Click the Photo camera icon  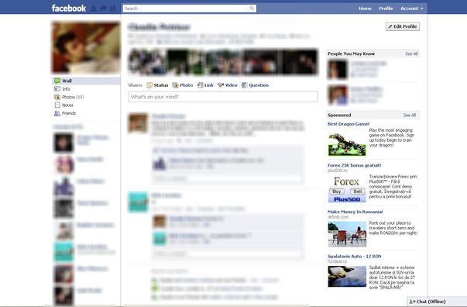[x=176, y=85]
